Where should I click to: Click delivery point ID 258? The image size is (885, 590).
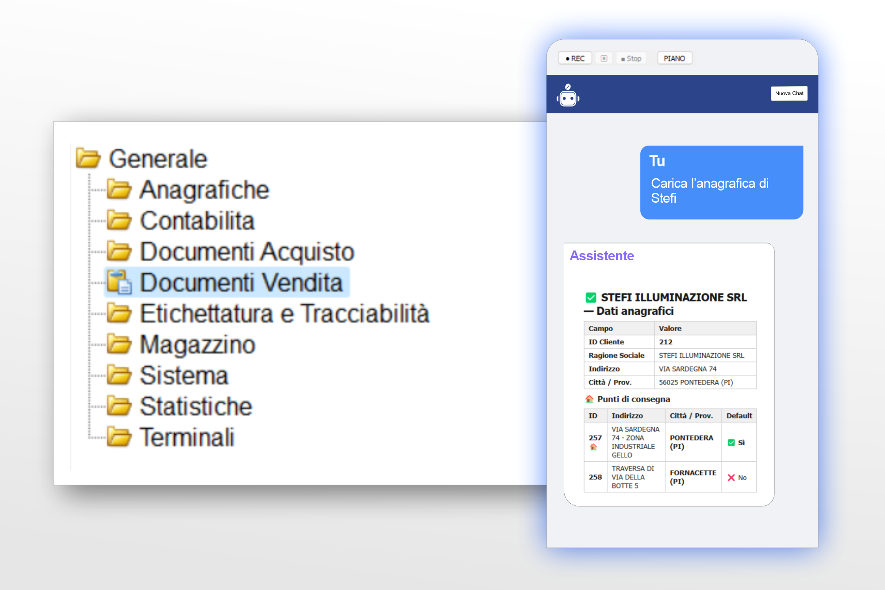595,477
